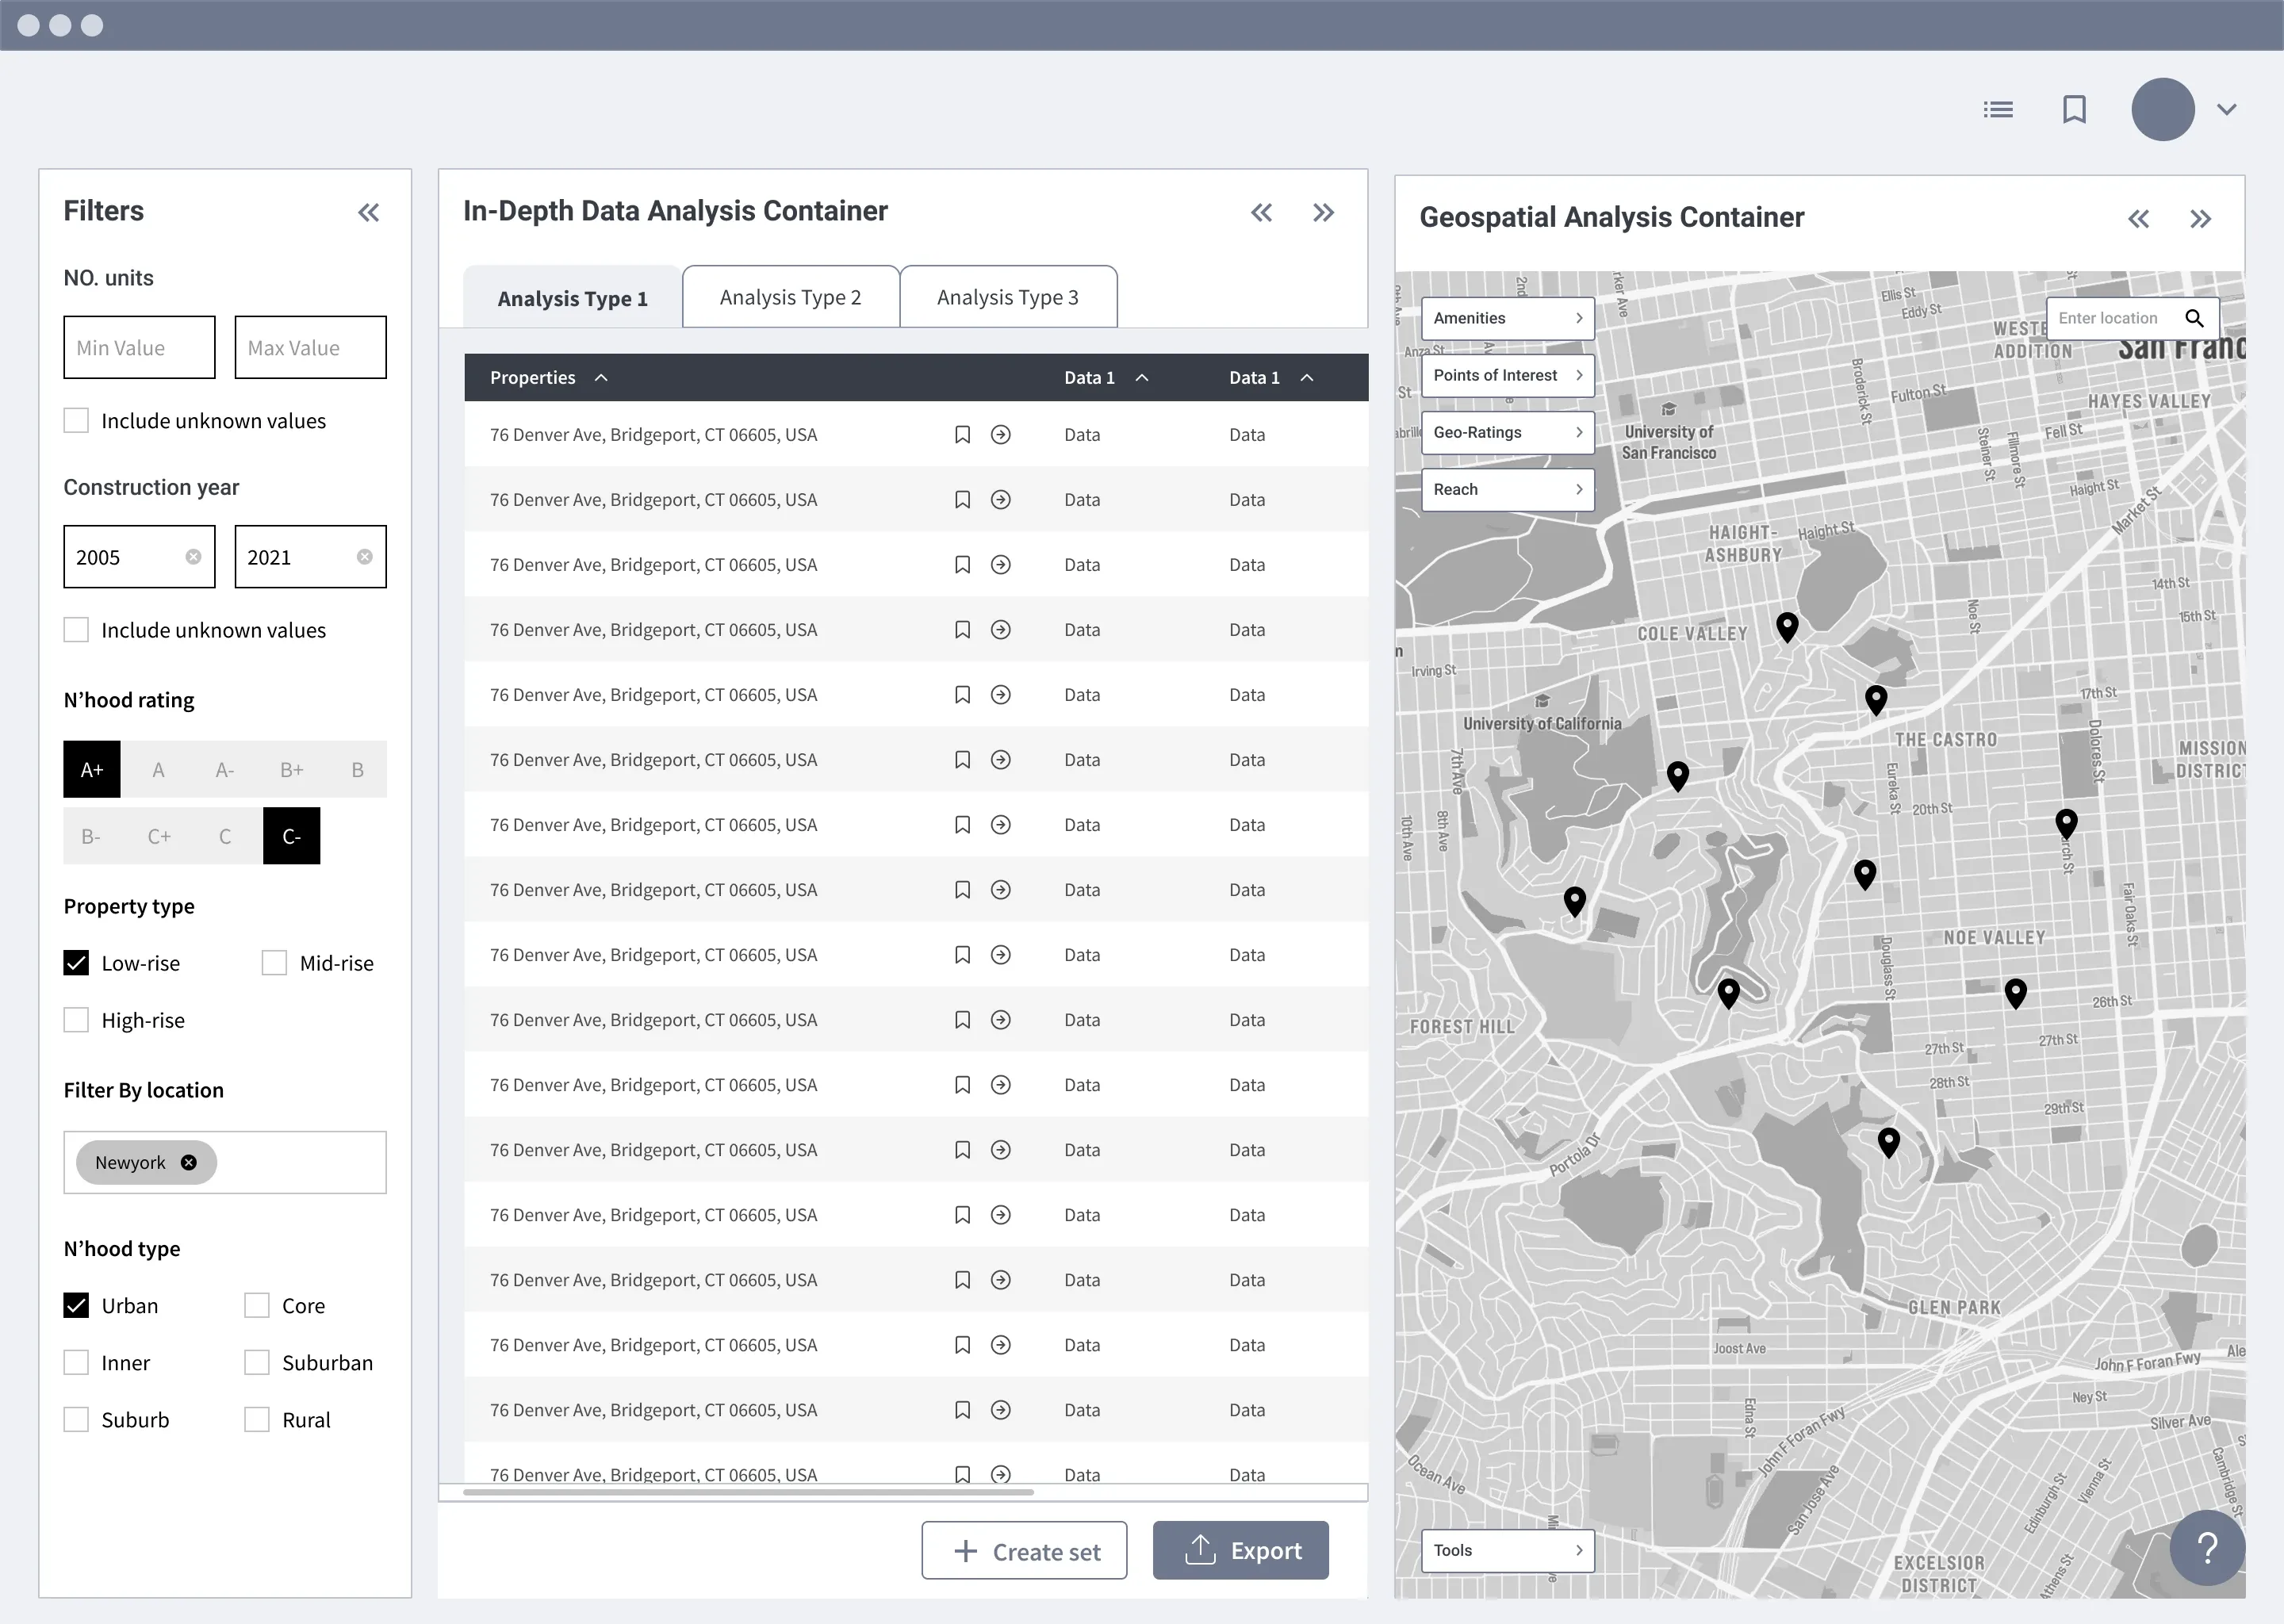Click the table horizontal scrollbar

748,1492
